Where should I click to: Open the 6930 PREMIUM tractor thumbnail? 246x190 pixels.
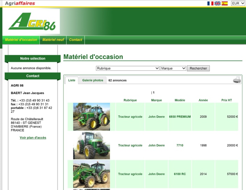[x=92, y=117]
